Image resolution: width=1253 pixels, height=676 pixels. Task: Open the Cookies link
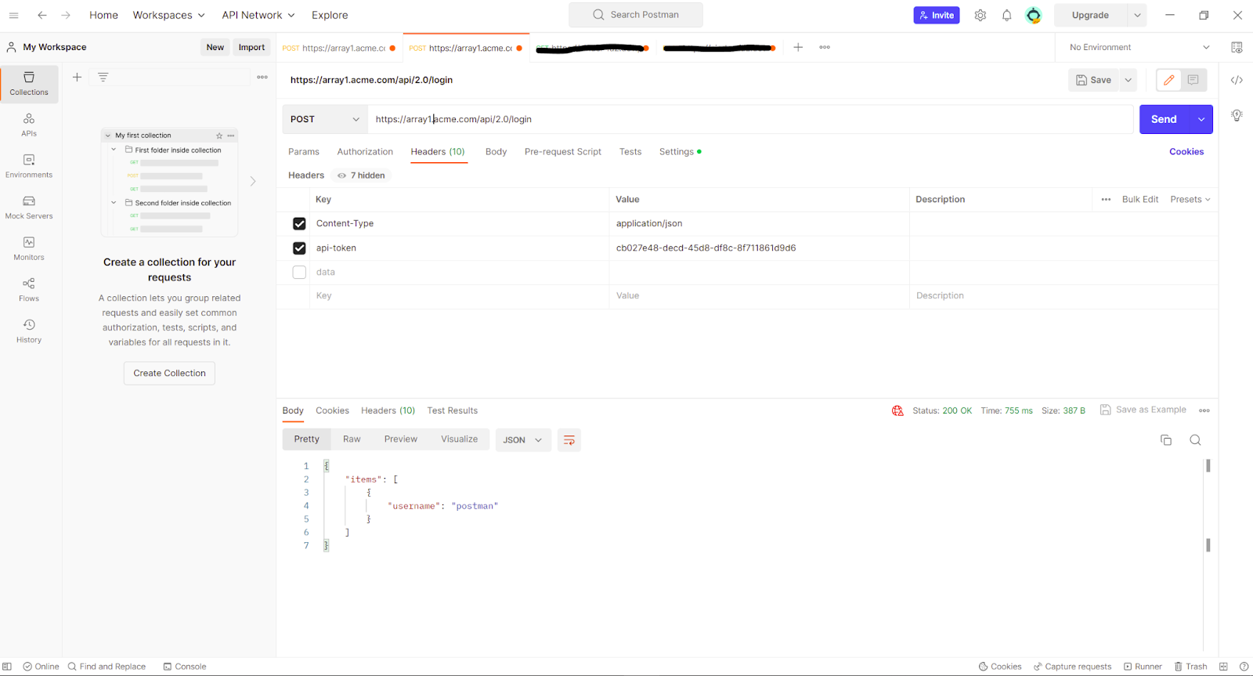(1186, 152)
